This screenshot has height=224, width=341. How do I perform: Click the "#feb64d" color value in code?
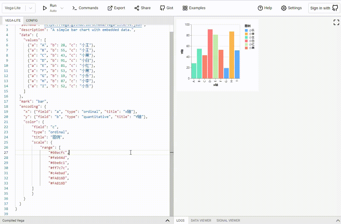coord(57,157)
